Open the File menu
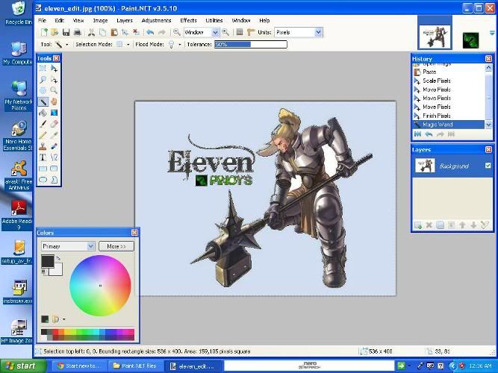Image resolution: width=498 pixels, height=373 pixels. point(42,20)
